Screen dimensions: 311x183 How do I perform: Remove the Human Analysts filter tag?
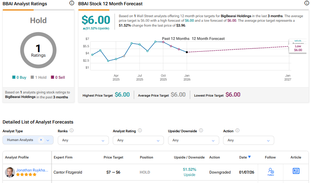pyautogui.click(x=41, y=140)
